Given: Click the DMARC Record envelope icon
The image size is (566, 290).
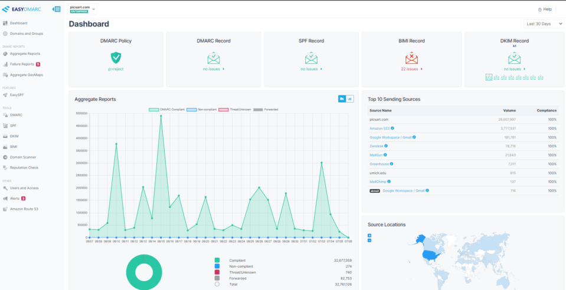Looking at the screenshot, I should click(213, 58).
